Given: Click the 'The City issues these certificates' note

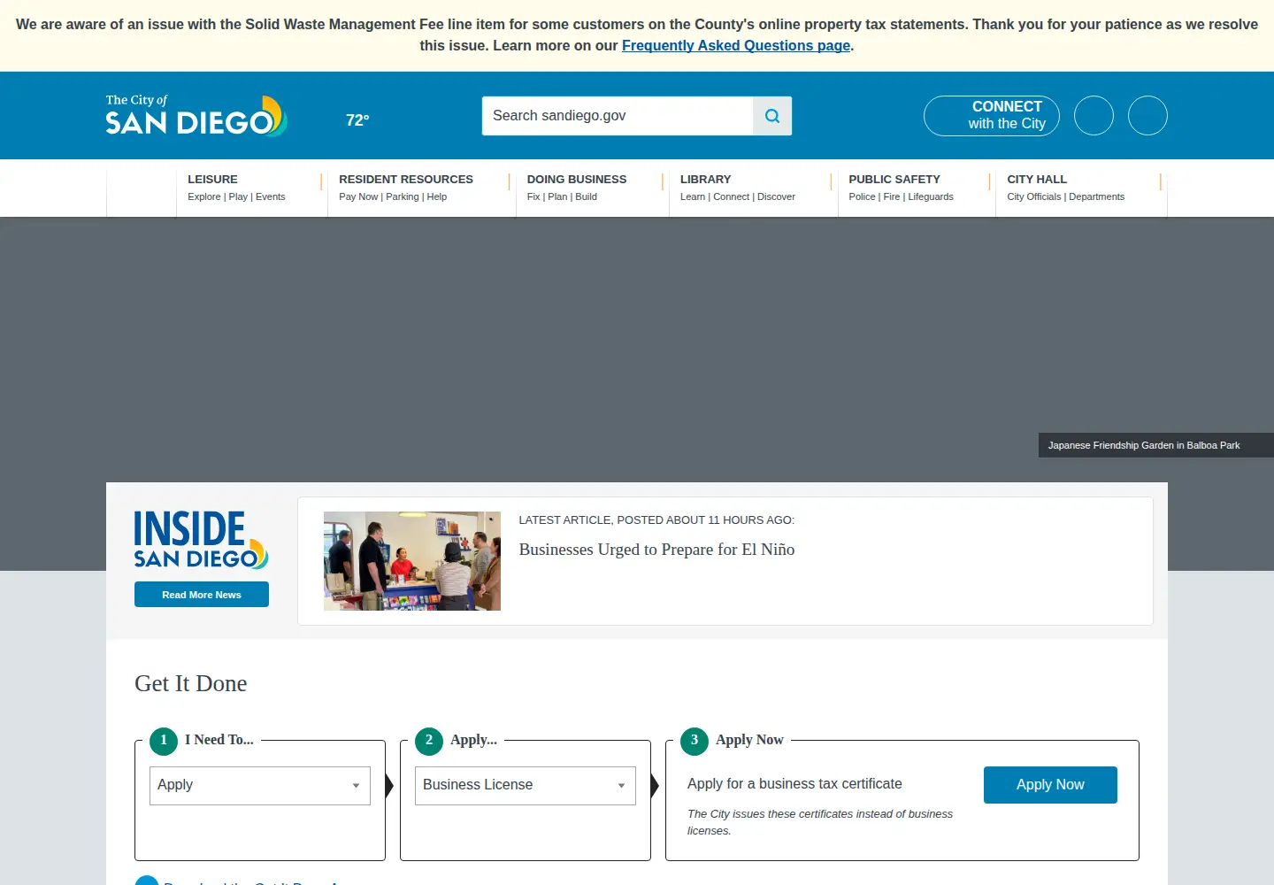Looking at the screenshot, I should (x=820, y=822).
